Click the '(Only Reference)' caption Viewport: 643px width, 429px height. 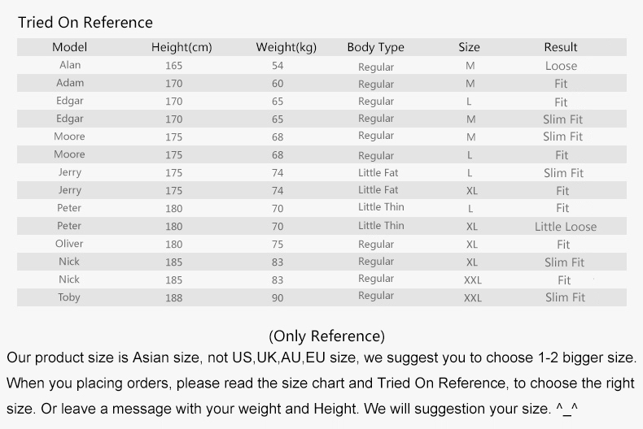326,336
